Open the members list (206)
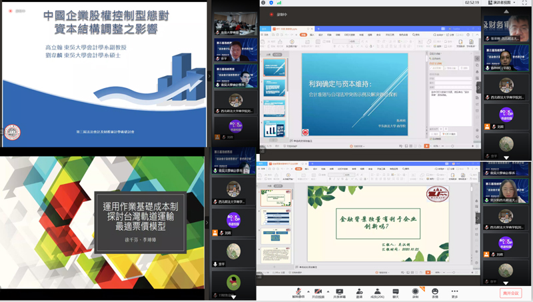The width and height of the screenshot is (533, 302). pos(378,291)
